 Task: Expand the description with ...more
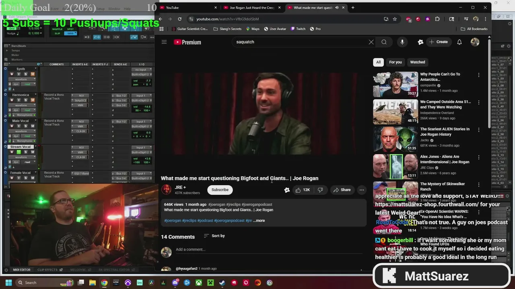coord(259,220)
